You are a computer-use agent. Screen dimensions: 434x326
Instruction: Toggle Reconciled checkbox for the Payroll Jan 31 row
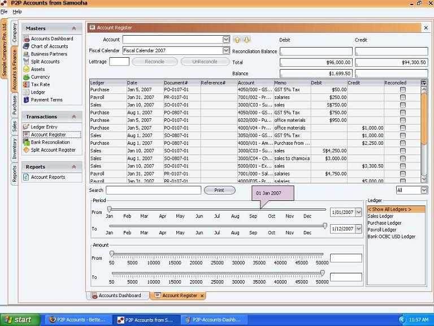coord(402,97)
